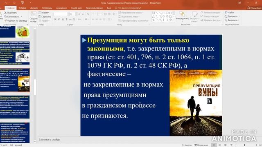The height and width of the screenshot is (147, 262).
Task: Switch to reading view in status bar
Action: tap(226, 145)
